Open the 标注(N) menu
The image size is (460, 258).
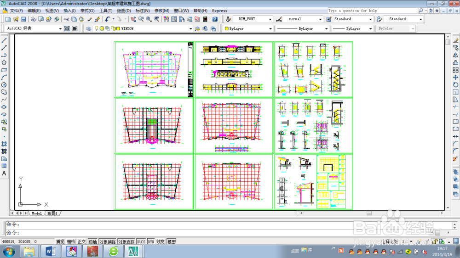[x=143, y=11]
